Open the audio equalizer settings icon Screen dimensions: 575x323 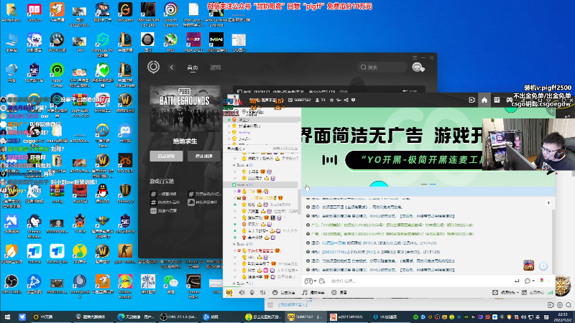click(x=262, y=293)
